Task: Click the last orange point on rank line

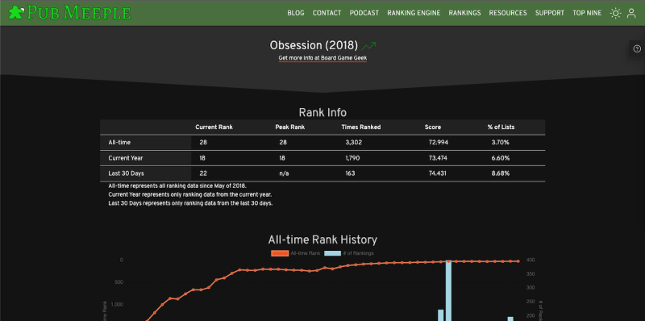Action: tap(518, 261)
